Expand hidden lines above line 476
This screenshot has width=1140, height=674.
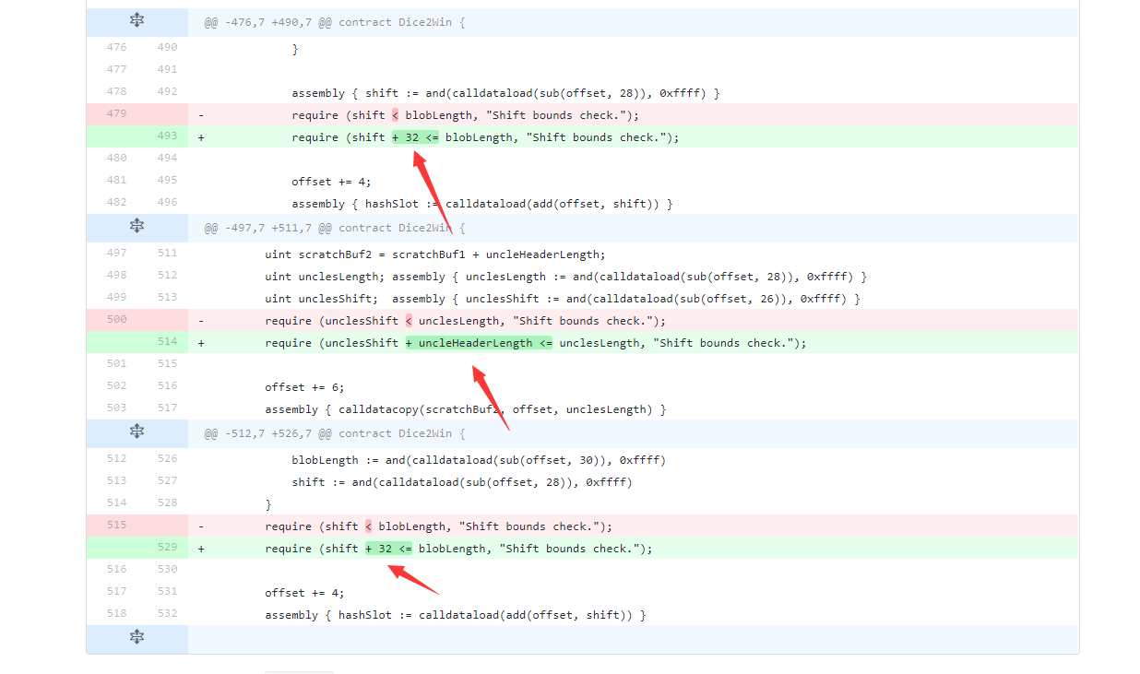tap(137, 20)
